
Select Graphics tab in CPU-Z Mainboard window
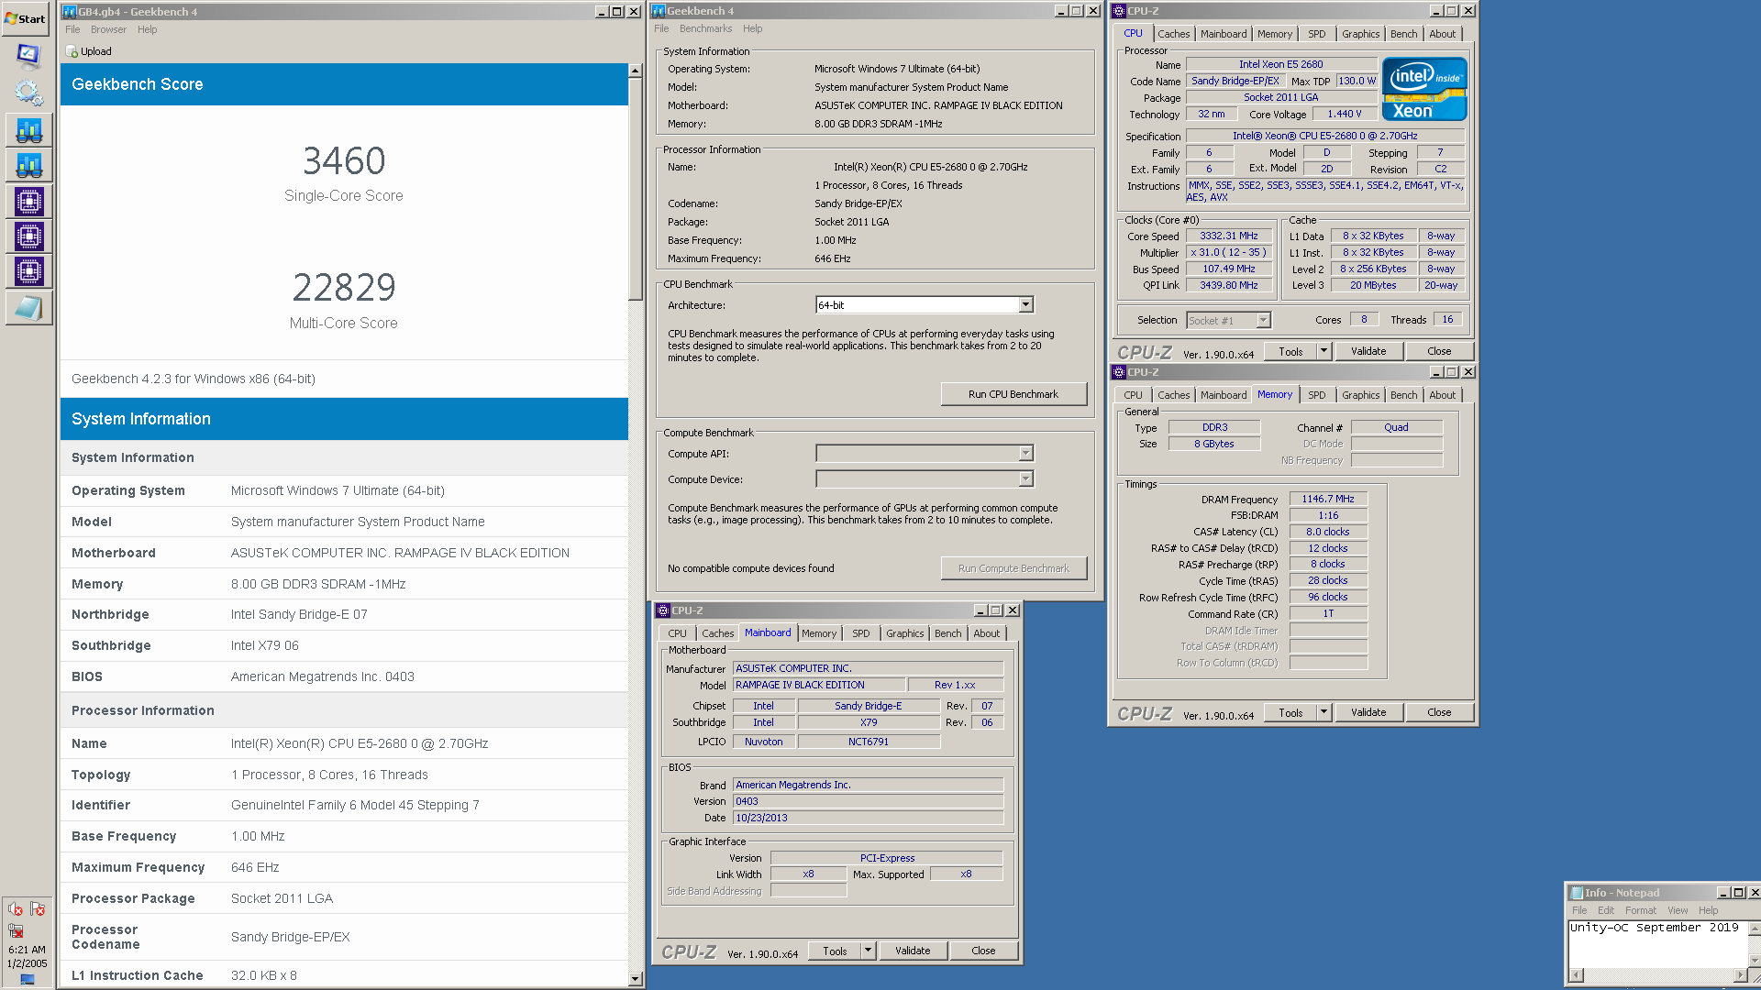coord(904,633)
